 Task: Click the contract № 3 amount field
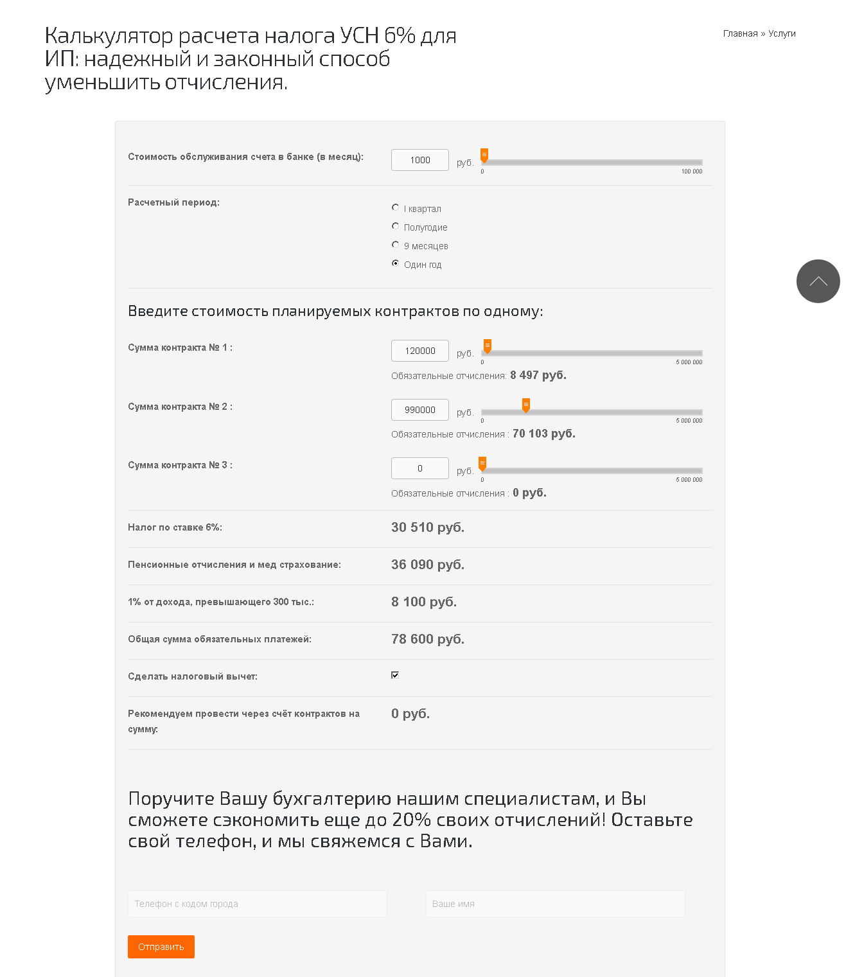coord(420,468)
